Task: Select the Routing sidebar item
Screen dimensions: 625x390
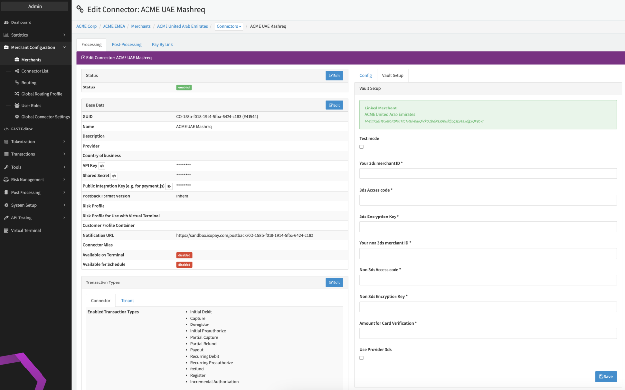Action: pos(29,83)
